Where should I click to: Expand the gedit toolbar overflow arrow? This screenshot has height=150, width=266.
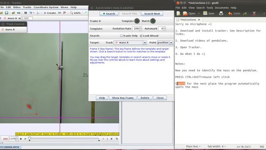(264, 13)
